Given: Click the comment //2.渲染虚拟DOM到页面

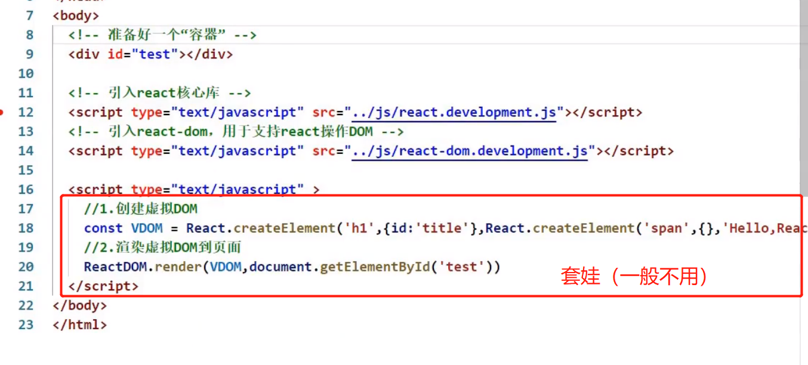Looking at the screenshot, I should coord(162,248).
